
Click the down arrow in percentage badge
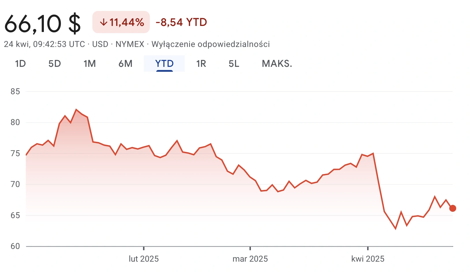point(103,22)
